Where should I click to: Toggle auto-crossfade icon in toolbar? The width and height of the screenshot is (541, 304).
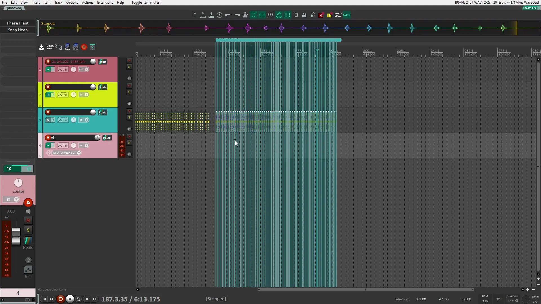[x=254, y=15]
